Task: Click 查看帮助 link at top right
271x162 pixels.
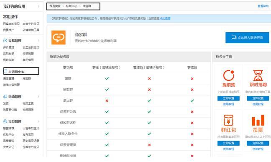Action: point(263,6)
